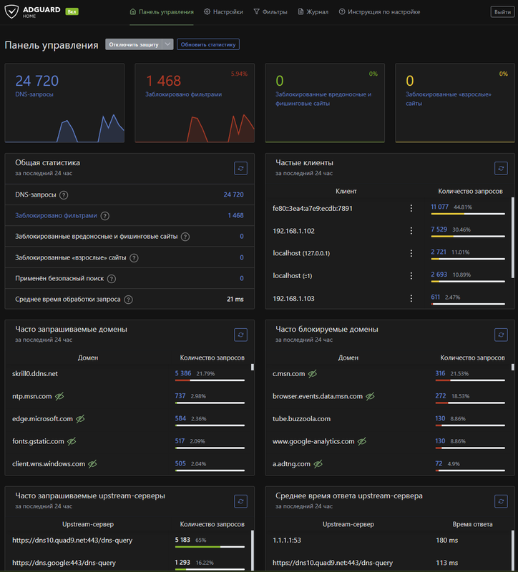Show help for Заблокированные «взрослые» сайты row
This screenshot has height=572, width=518.
[134, 258]
